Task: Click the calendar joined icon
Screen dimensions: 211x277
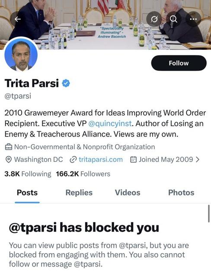Action: click(133, 160)
